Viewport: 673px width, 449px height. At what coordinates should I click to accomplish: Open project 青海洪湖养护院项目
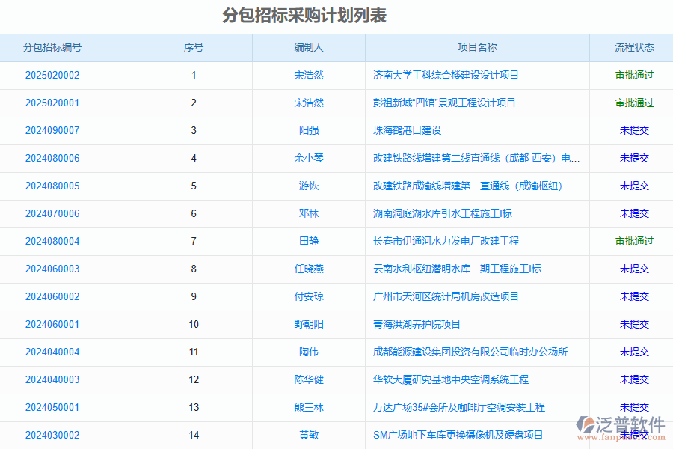point(417,324)
